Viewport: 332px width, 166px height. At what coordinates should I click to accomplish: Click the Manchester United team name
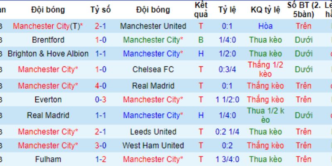pyautogui.click(x=153, y=26)
